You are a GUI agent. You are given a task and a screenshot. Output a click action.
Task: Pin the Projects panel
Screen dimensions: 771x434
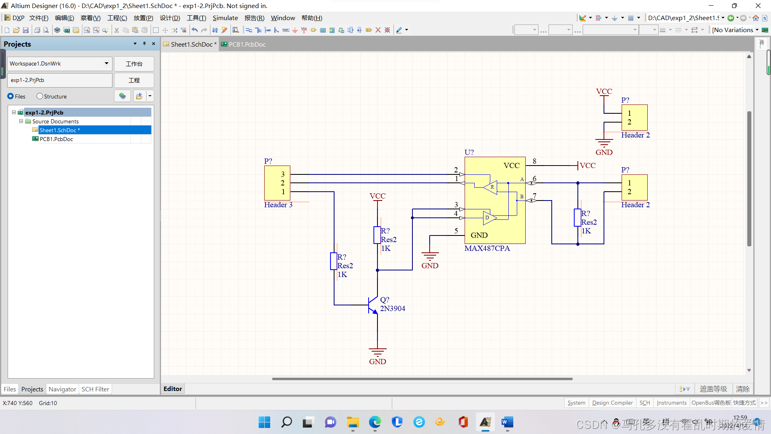[x=144, y=44]
